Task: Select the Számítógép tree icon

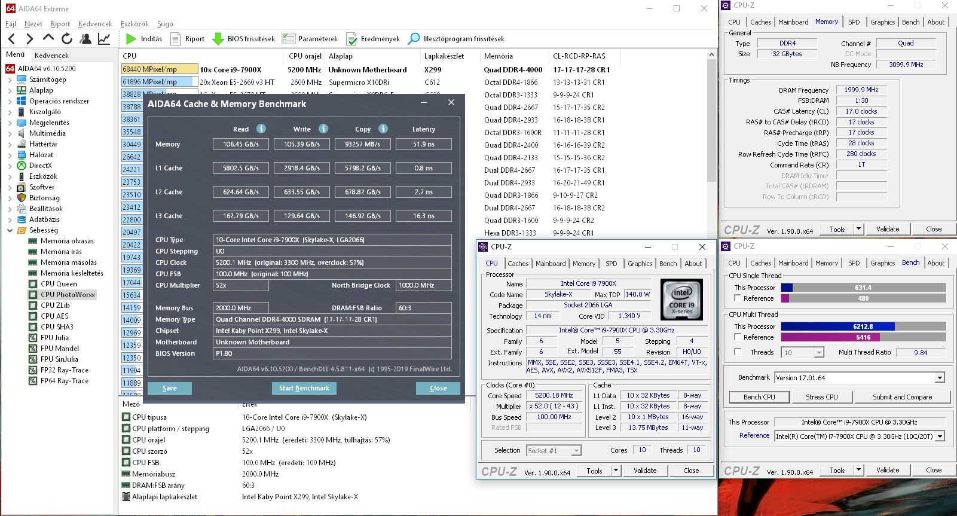Action: click(x=22, y=80)
